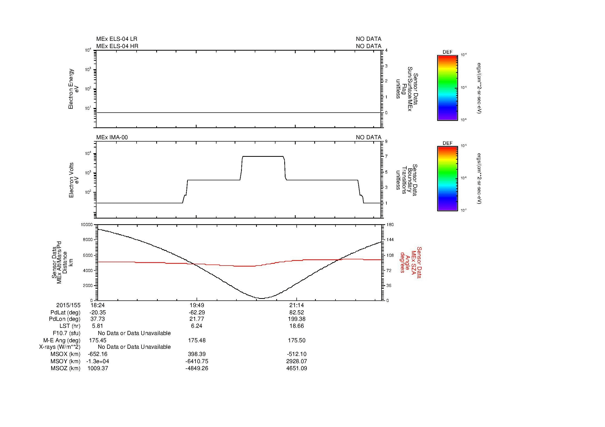The width and height of the screenshot is (605, 427).
Task: Click the Electron Volts eV axis label
Action: 74,180
